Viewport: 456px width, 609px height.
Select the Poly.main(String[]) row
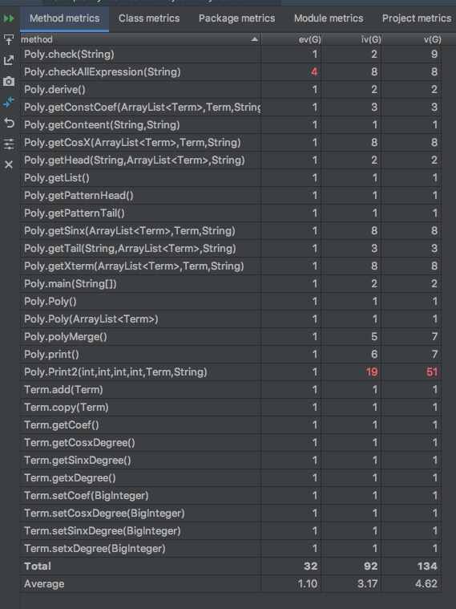click(x=231, y=284)
